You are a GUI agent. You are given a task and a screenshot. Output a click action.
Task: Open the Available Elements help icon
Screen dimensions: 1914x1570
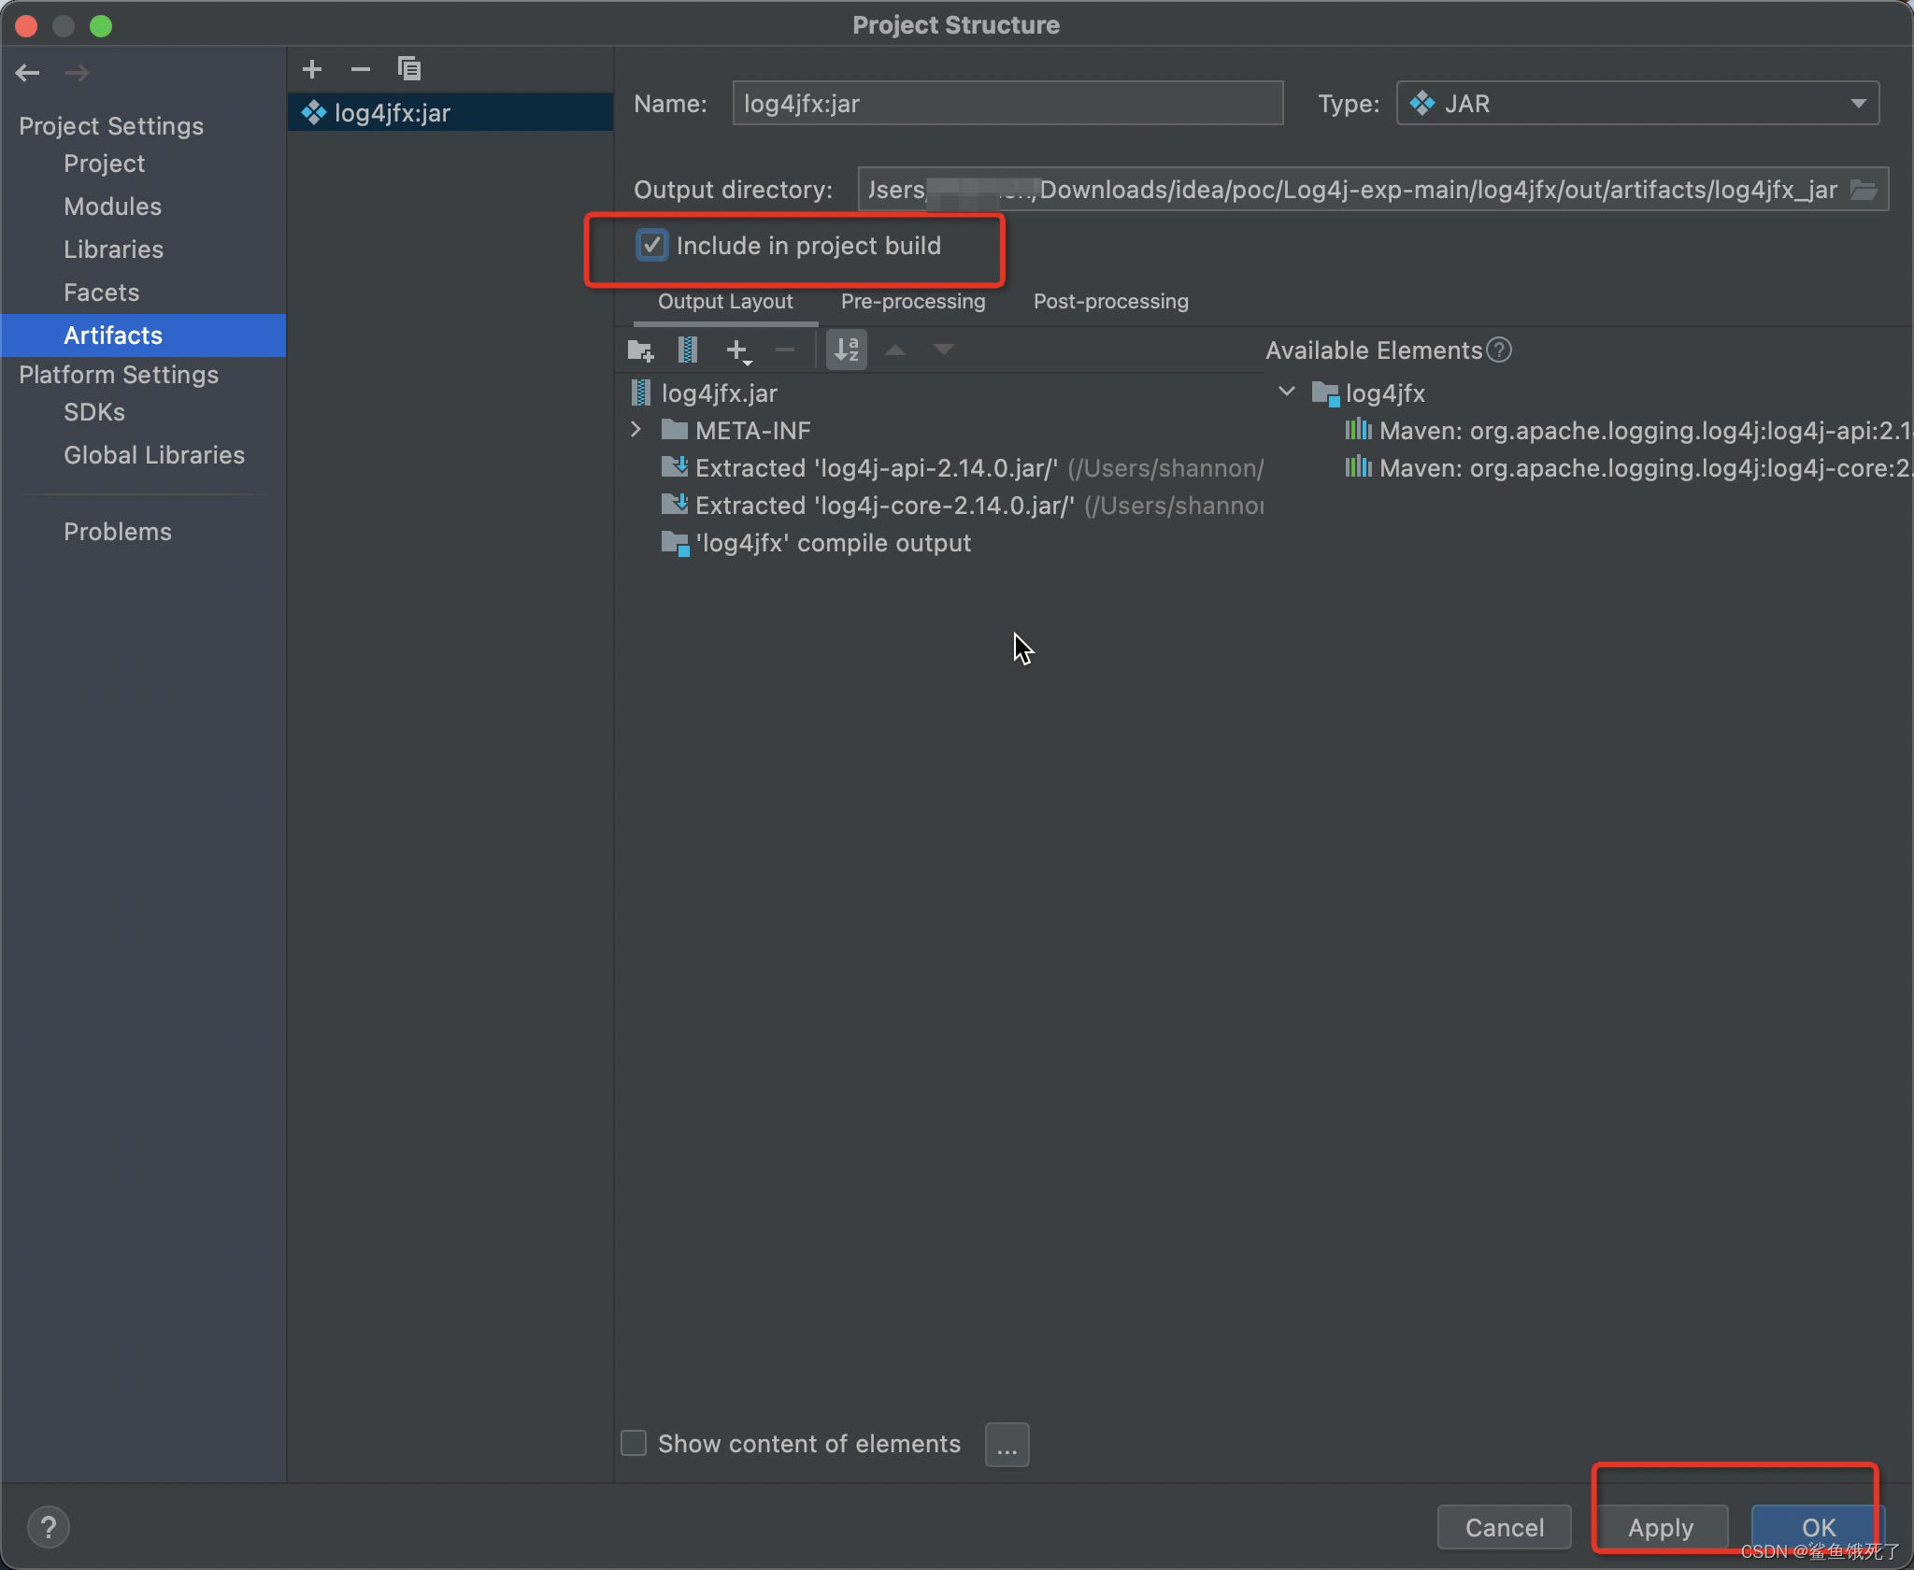click(x=1499, y=350)
